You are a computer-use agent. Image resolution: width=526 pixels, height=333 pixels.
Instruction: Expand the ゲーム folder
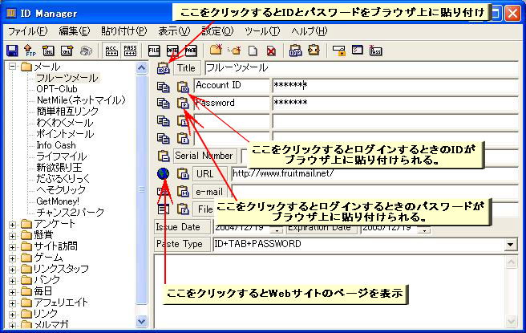[12, 258]
